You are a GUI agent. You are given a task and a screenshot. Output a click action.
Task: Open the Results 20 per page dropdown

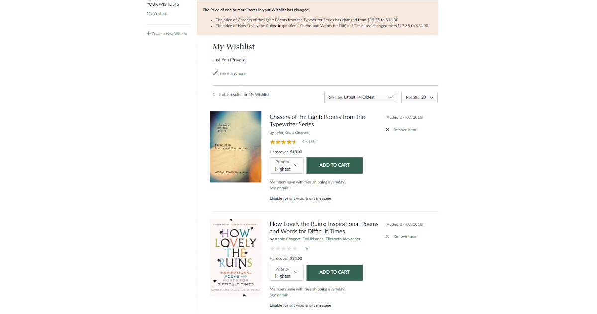point(419,97)
